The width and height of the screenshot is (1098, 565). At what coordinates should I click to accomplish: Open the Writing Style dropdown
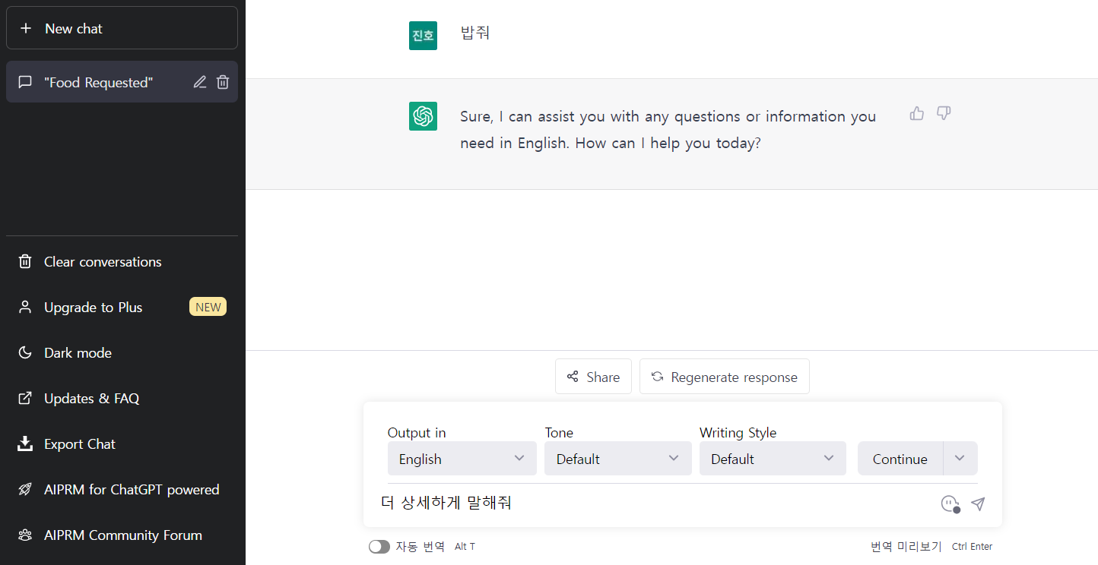tap(772, 458)
